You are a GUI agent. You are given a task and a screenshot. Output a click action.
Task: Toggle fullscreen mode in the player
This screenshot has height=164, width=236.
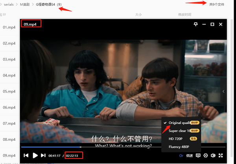pos(221,155)
